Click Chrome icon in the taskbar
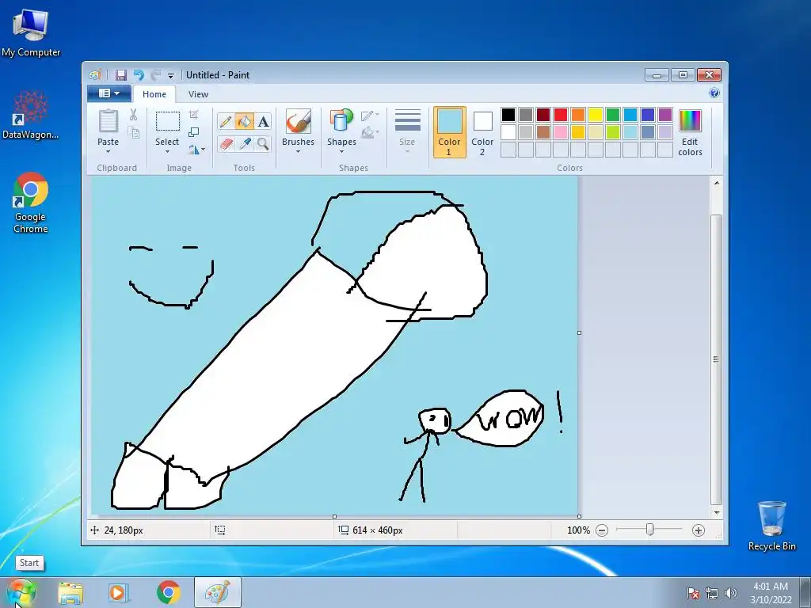 (x=168, y=592)
